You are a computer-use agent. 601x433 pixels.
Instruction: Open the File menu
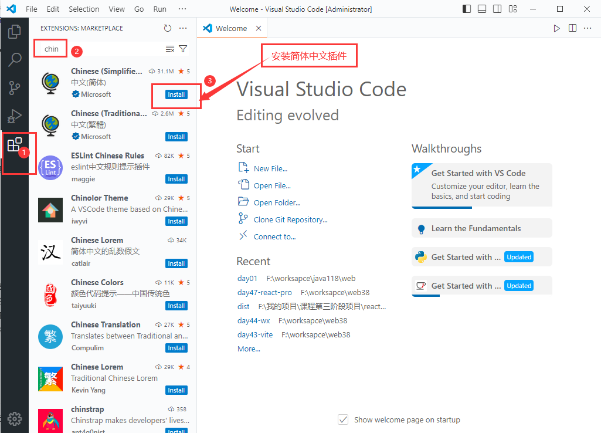[32, 9]
